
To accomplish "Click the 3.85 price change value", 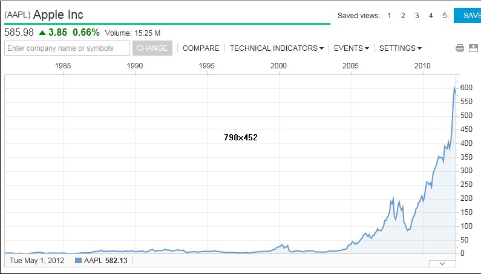I will [x=57, y=32].
